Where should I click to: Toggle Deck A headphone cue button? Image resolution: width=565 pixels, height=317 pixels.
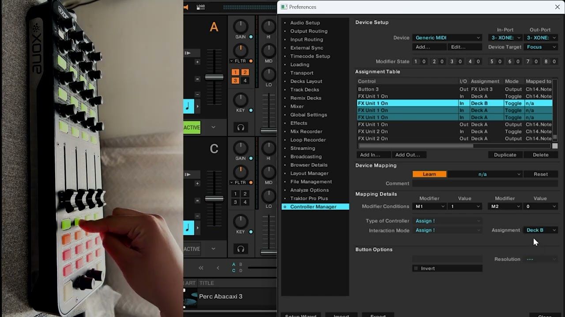(241, 127)
